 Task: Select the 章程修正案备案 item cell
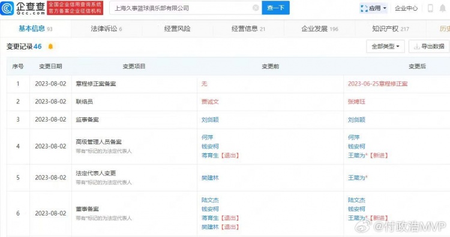coord(134,84)
